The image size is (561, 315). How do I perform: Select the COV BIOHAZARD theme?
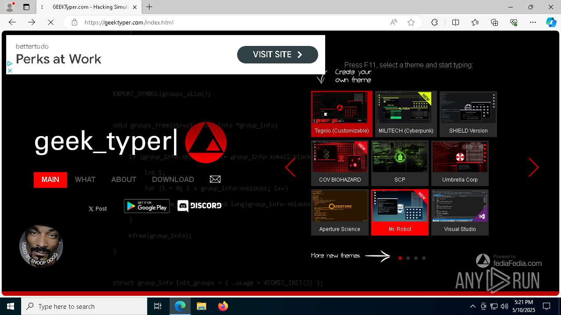pos(340,163)
